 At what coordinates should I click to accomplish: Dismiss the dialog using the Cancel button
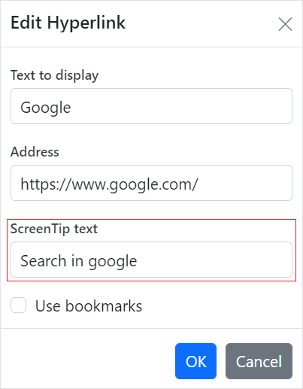pyautogui.click(x=259, y=361)
